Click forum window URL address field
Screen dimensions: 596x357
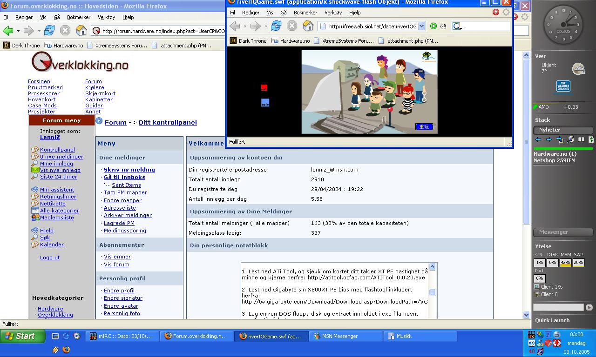click(158, 31)
